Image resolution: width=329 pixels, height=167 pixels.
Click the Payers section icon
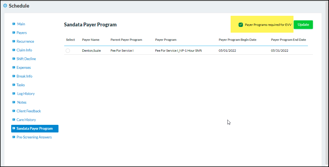point(14,33)
